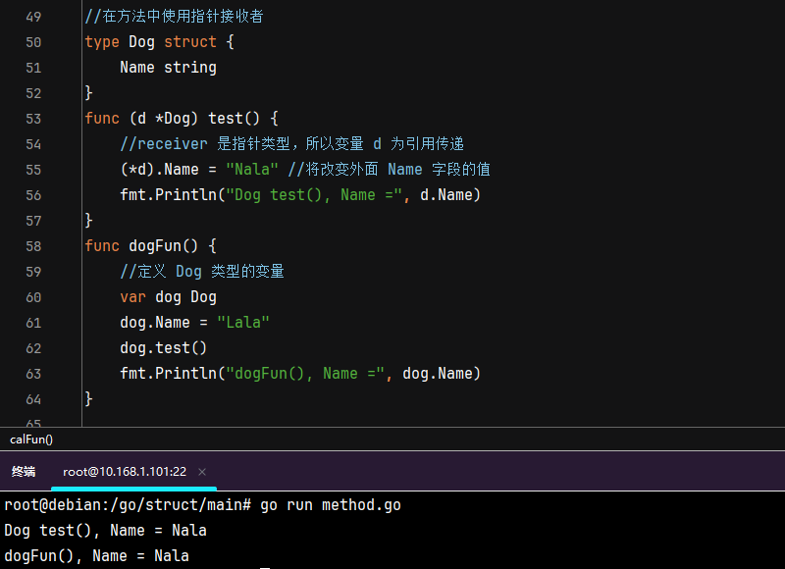Click the "var dog Dog" declaration line
785x569 pixels.
168,297
